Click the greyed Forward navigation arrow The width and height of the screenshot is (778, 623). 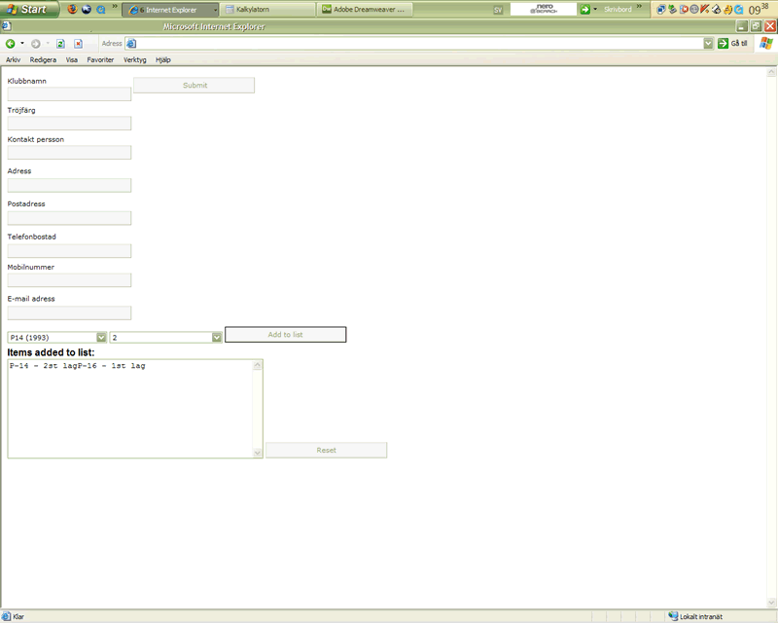[x=36, y=44]
